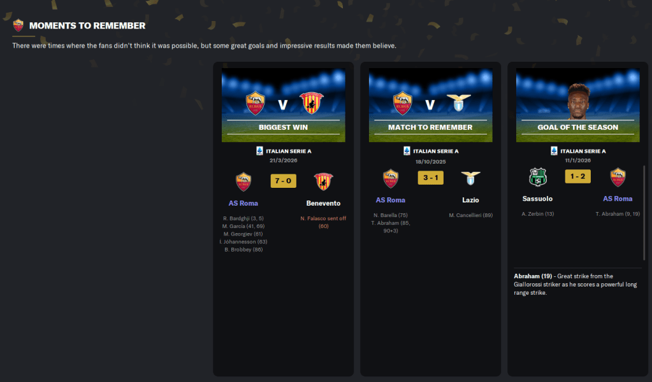Select the Biggest Win banner image
This screenshot has height=382, width=652.
tap(283, 105)
